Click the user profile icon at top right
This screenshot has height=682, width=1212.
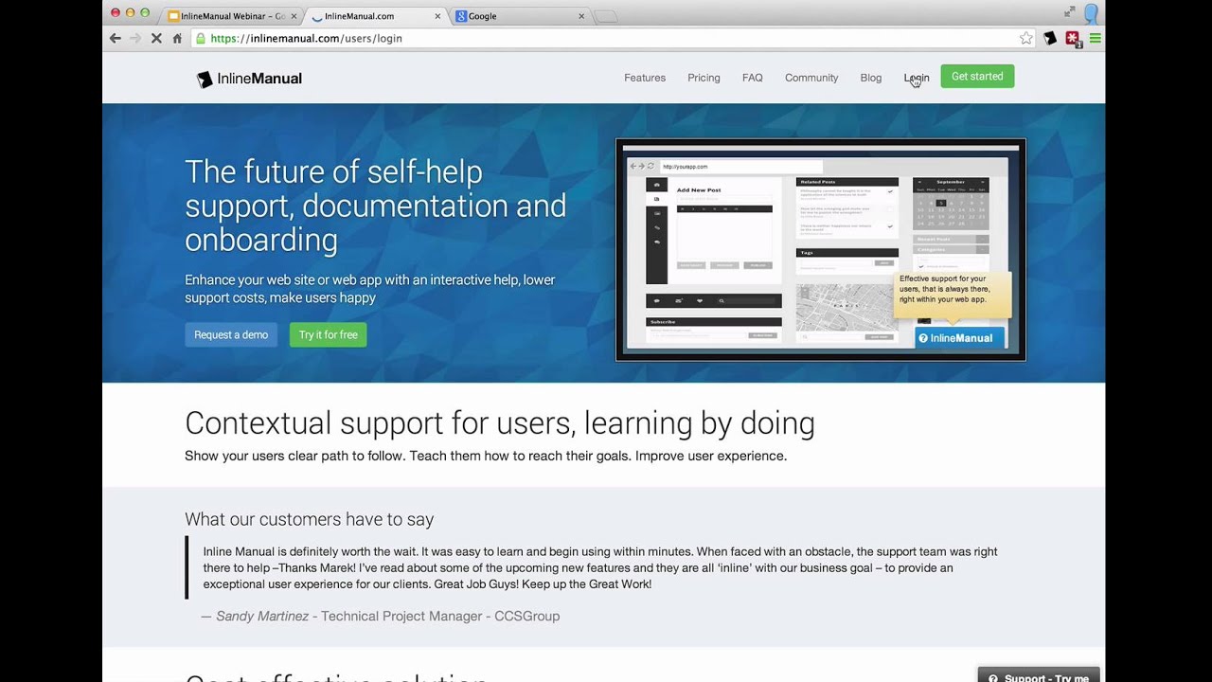pyautogui.click(x=1091, y=13)
